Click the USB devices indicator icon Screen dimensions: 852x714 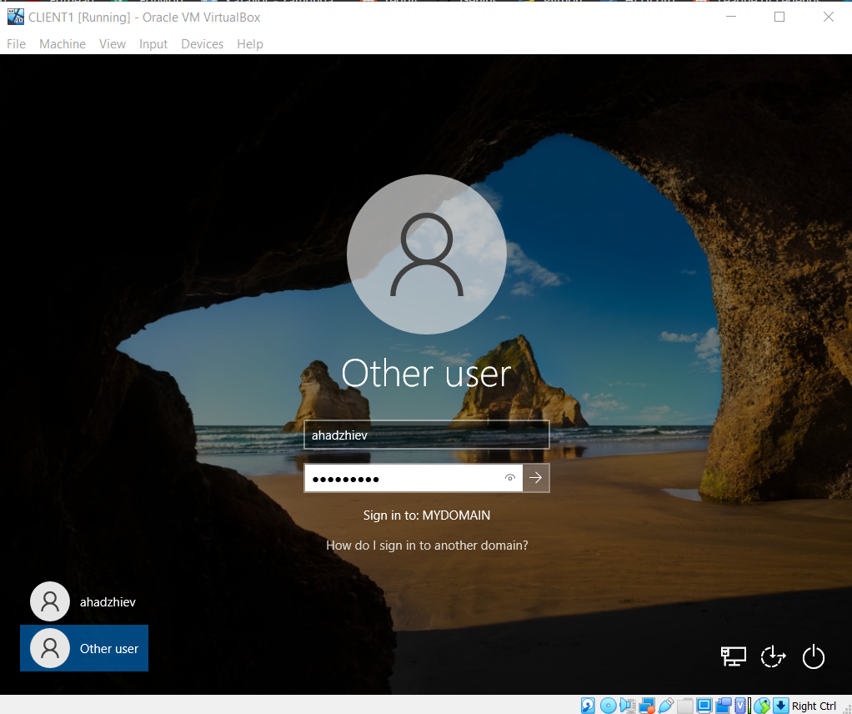(x=665, y=706)
